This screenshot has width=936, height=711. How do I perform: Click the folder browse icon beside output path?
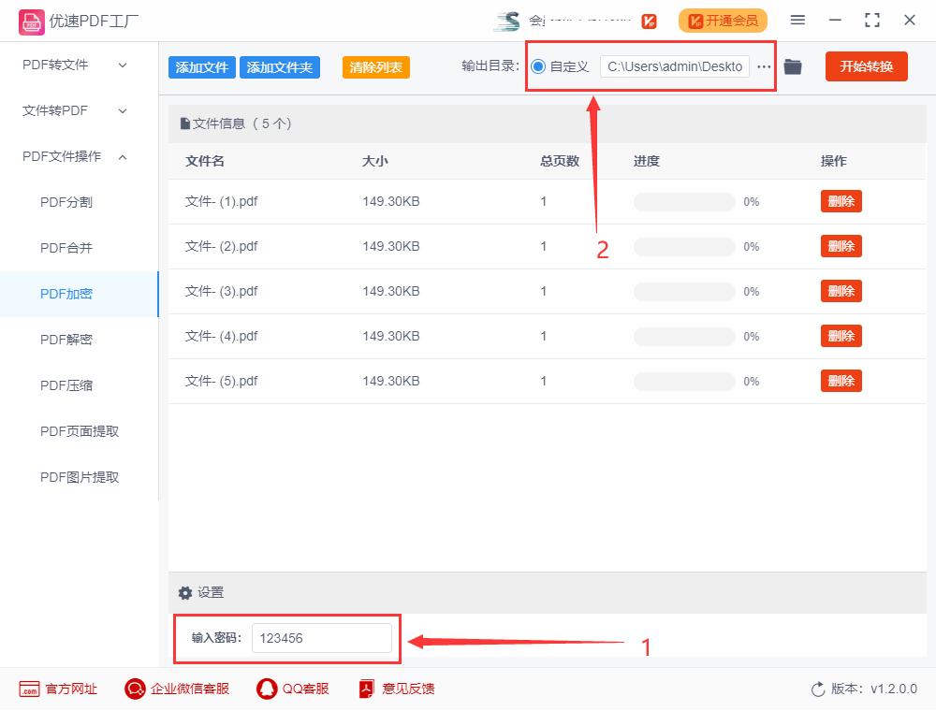pos(793,66)
